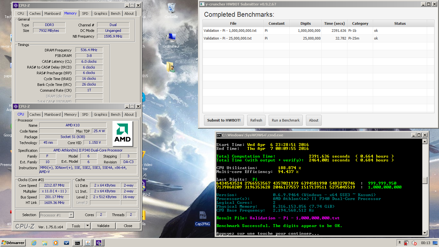Open the Démarrer start menu
The height and width of the screenshot is (247, 439).
13,243
